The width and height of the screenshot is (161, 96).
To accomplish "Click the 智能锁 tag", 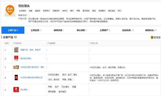I will tap(37, 11).
